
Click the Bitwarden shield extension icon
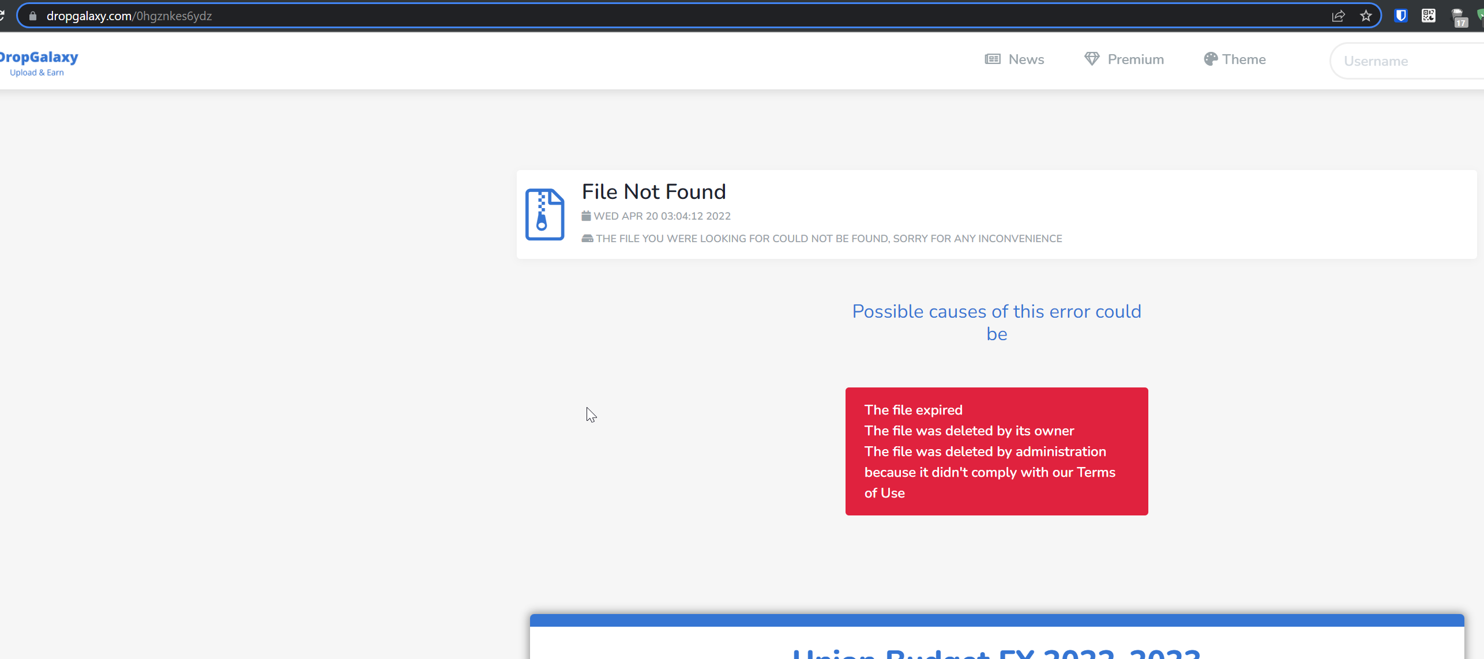(1400, 16)
